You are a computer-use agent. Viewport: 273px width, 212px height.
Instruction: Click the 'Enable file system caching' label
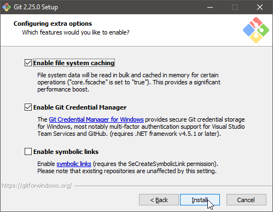pyautogui.click(x=74, y=63)
